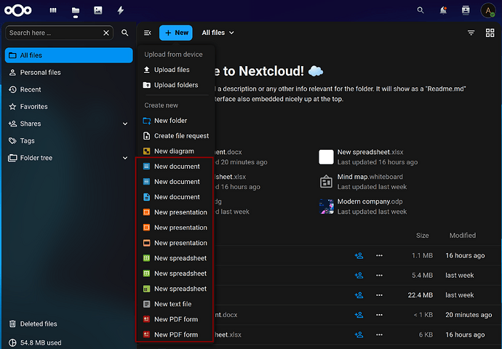This screenshot has width=502, height=349.
Task: Switch to grid view icon
Action: pyautogui.click(x=490, y=33)
